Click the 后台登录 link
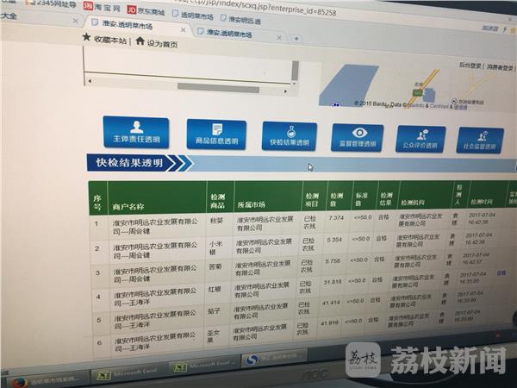 tap(470, 65)
